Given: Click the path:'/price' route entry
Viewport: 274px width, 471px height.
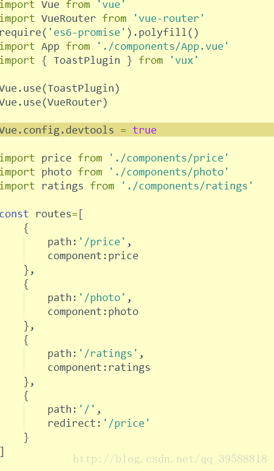Looking at the screenshot, I should tap(90, 242).
